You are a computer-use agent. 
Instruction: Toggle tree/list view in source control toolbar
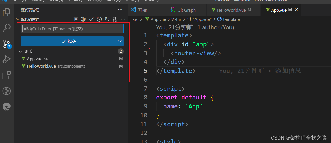click(x=76, y=19)
